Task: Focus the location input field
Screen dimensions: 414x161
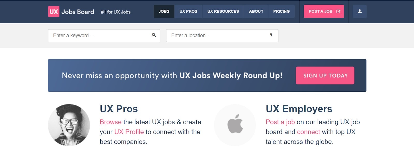Action: click(x=219, y=36)
